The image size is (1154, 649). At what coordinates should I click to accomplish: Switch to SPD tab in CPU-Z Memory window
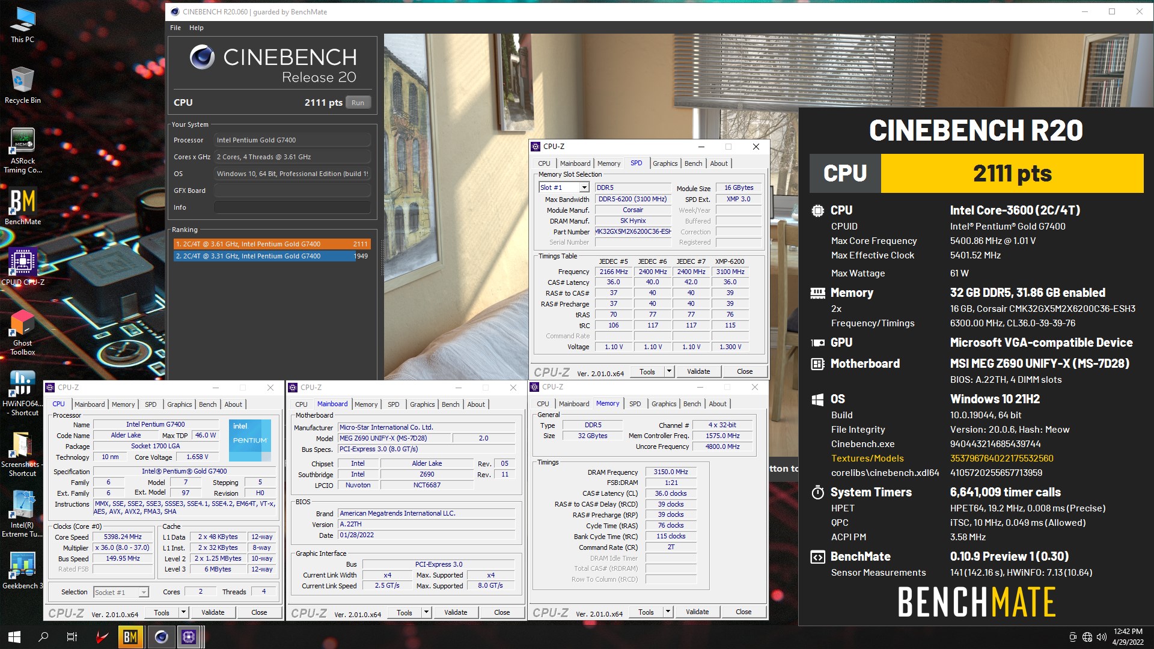(635, 404)
